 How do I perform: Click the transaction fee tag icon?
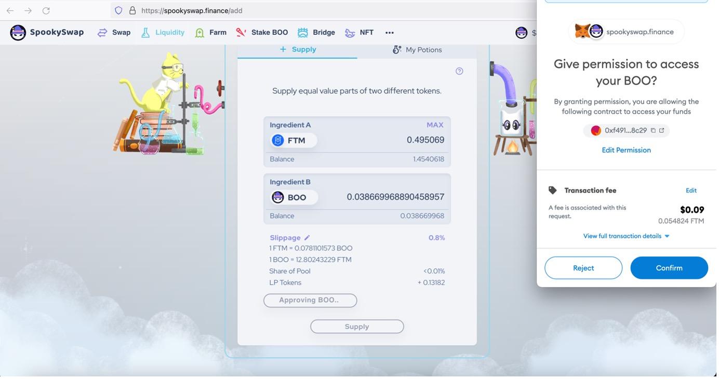(x=553, y=191)
